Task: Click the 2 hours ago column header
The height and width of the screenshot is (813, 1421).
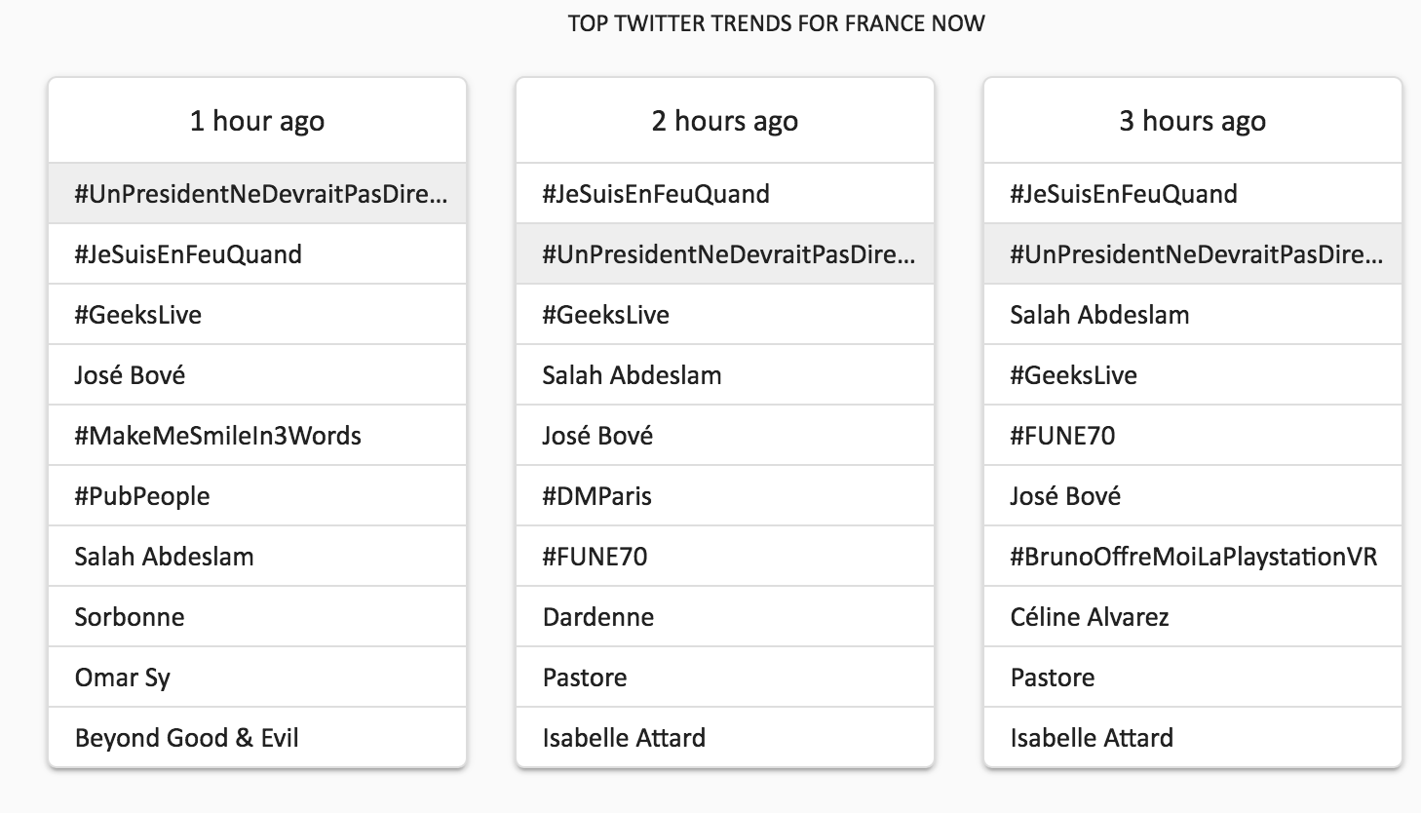Action: click(724, 121)
